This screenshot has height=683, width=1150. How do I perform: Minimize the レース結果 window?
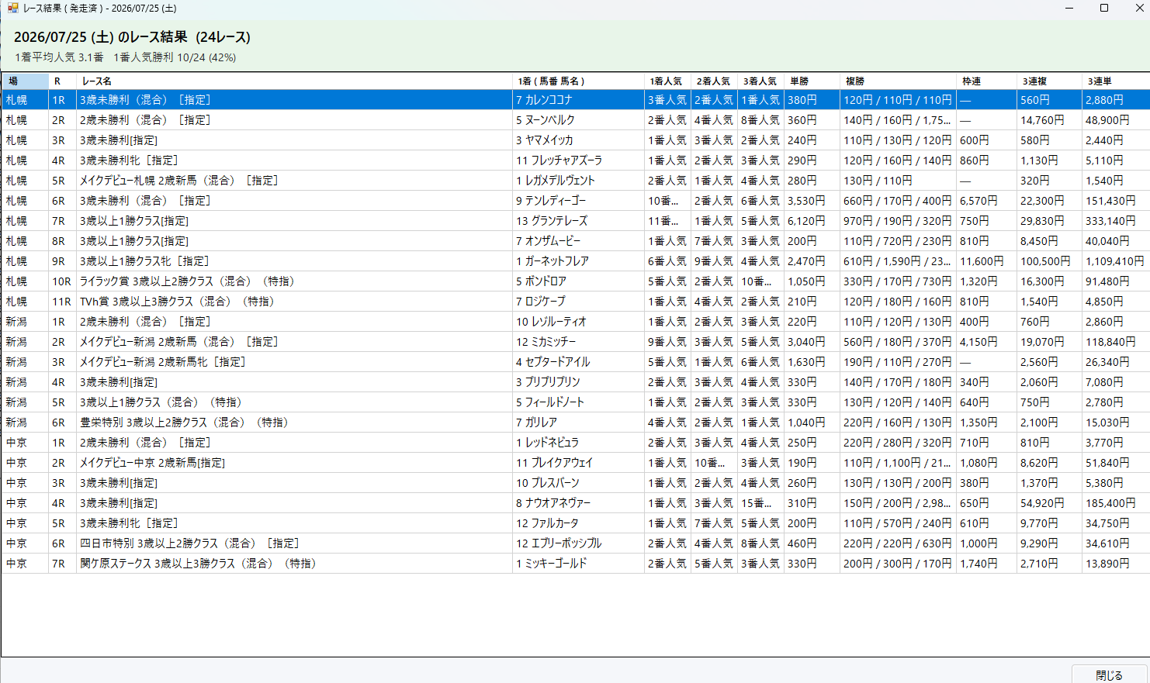[1069, 8]
